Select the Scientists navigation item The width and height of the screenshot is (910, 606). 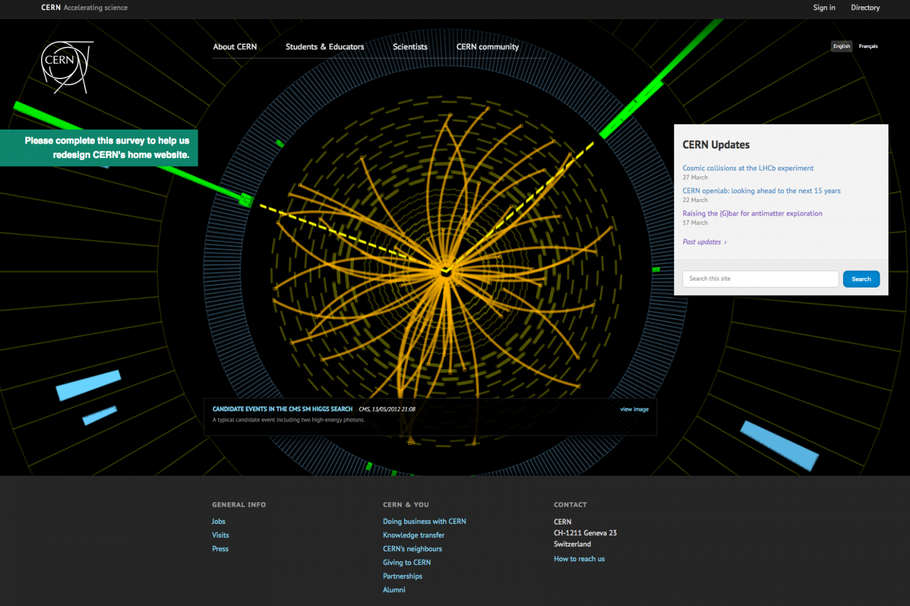(x=409, y=47)
